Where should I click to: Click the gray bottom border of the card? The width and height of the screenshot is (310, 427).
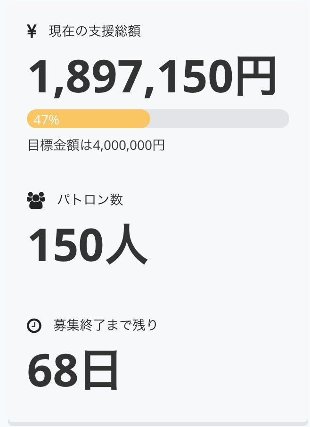(158, 424)
